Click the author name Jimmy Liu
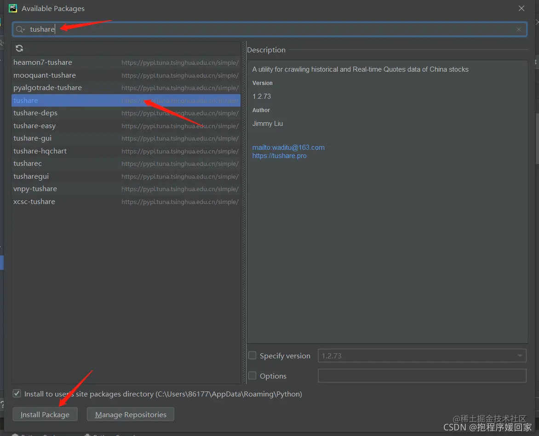 268,124
